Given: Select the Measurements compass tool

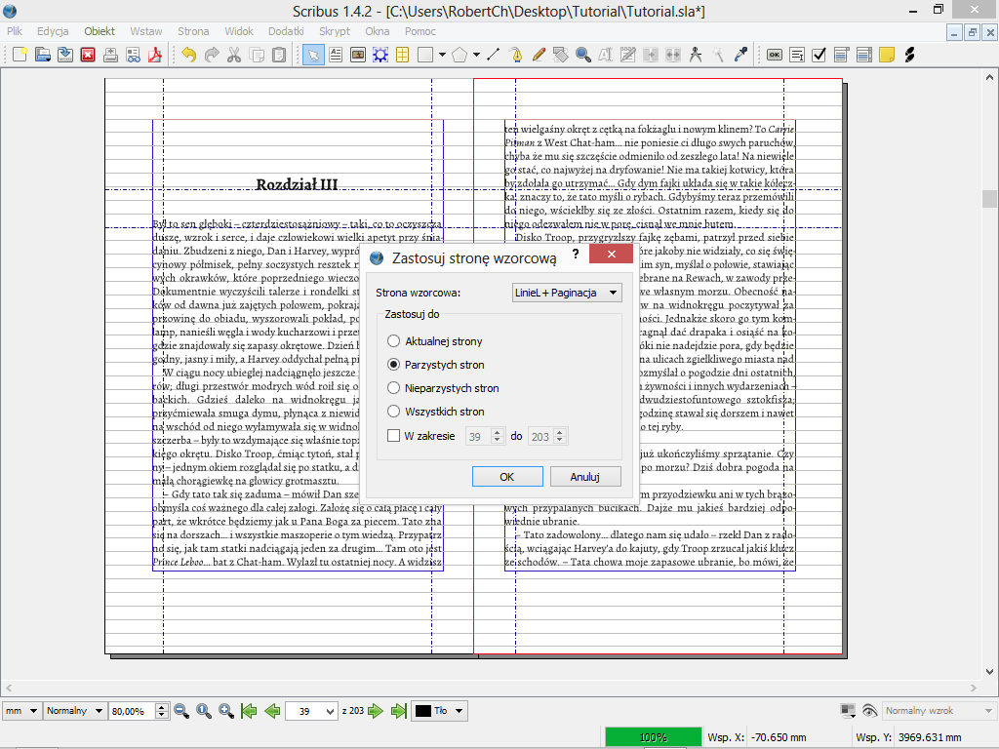Looking at the screenshot, I should (696, 55).
